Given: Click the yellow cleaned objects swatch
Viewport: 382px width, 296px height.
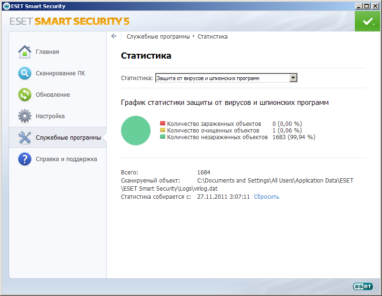Looking at the screenshot, I should (162, 130).
